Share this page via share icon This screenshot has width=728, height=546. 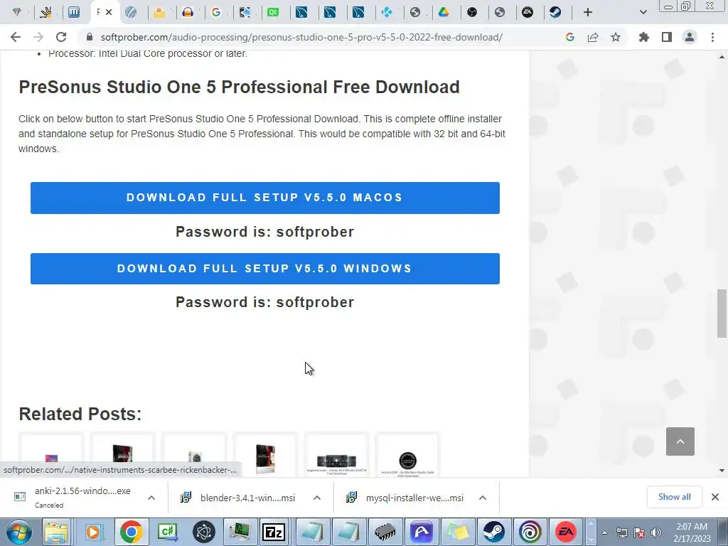click(x=593, y=37)
